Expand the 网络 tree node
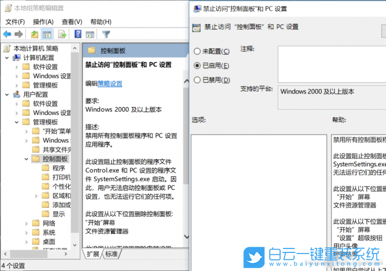The height and width of the screenshot is (271, 386). (26, 224)
